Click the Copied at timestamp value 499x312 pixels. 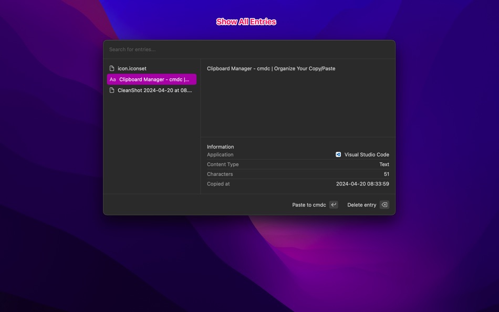click(362, 183)
